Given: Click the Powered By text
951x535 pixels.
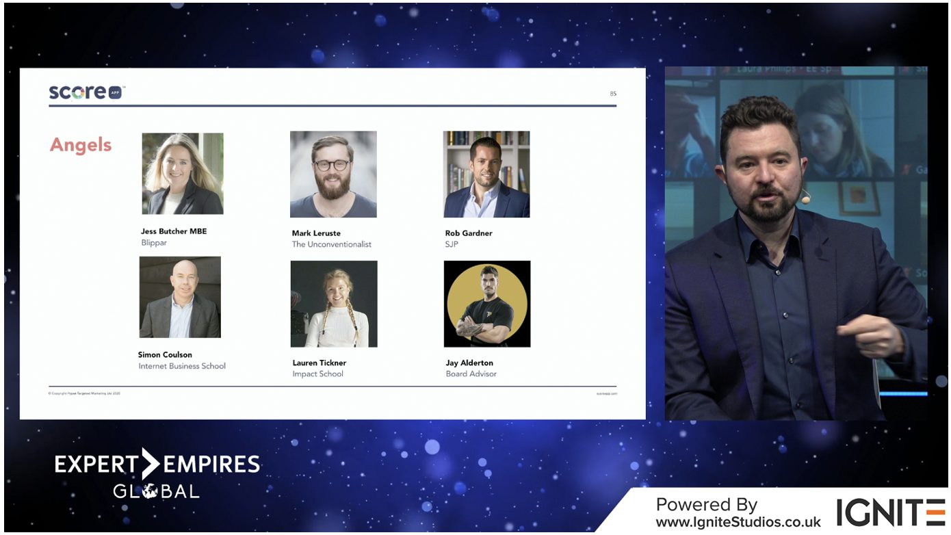Looking at the screenshot, I should point(707,505).
